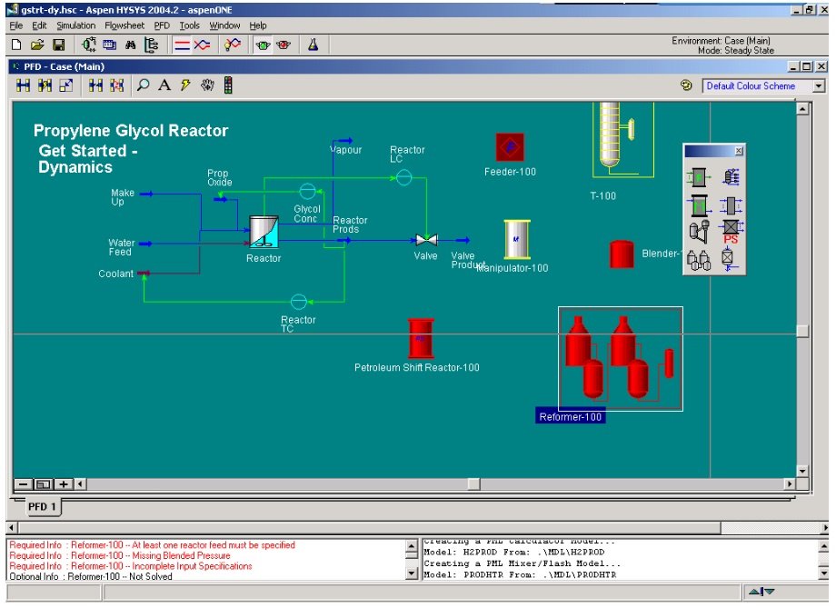Select the text annotation 'A' tool
The height and width of the screenshot is (608, 836).
coord(164,85)
